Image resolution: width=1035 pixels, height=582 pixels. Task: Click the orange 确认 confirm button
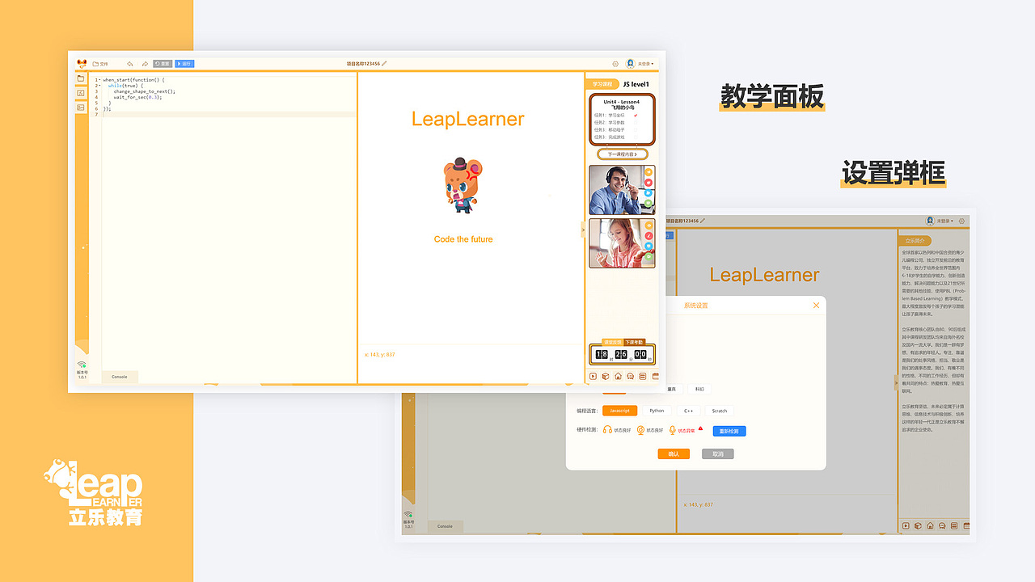pyautogui.click(x=674, y=453)
